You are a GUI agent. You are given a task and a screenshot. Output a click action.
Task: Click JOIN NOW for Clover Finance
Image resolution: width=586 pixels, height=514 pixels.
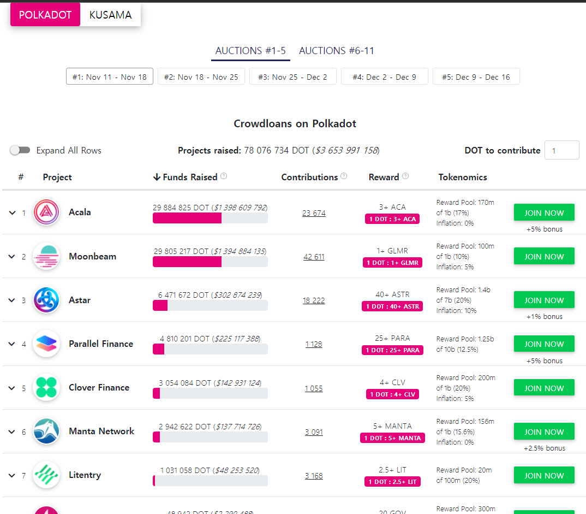(x=544, y=388)
